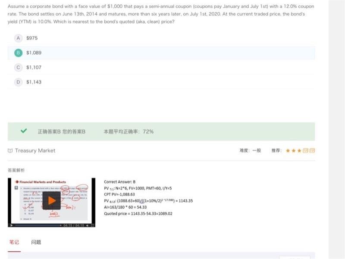Click the video timestamp 04:15 / 04:15
The width and height of the screenshot is (345, 259).
pyautogui.click(x=74, y=225)
